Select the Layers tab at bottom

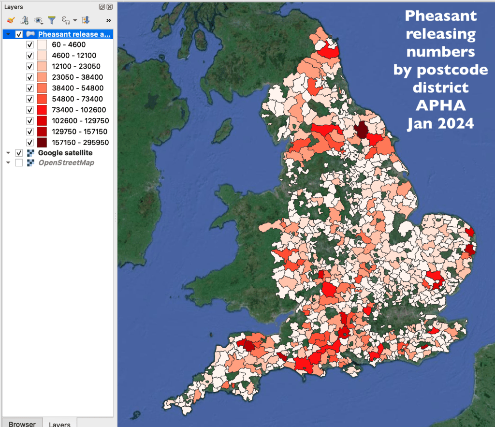tap(59, 424)
